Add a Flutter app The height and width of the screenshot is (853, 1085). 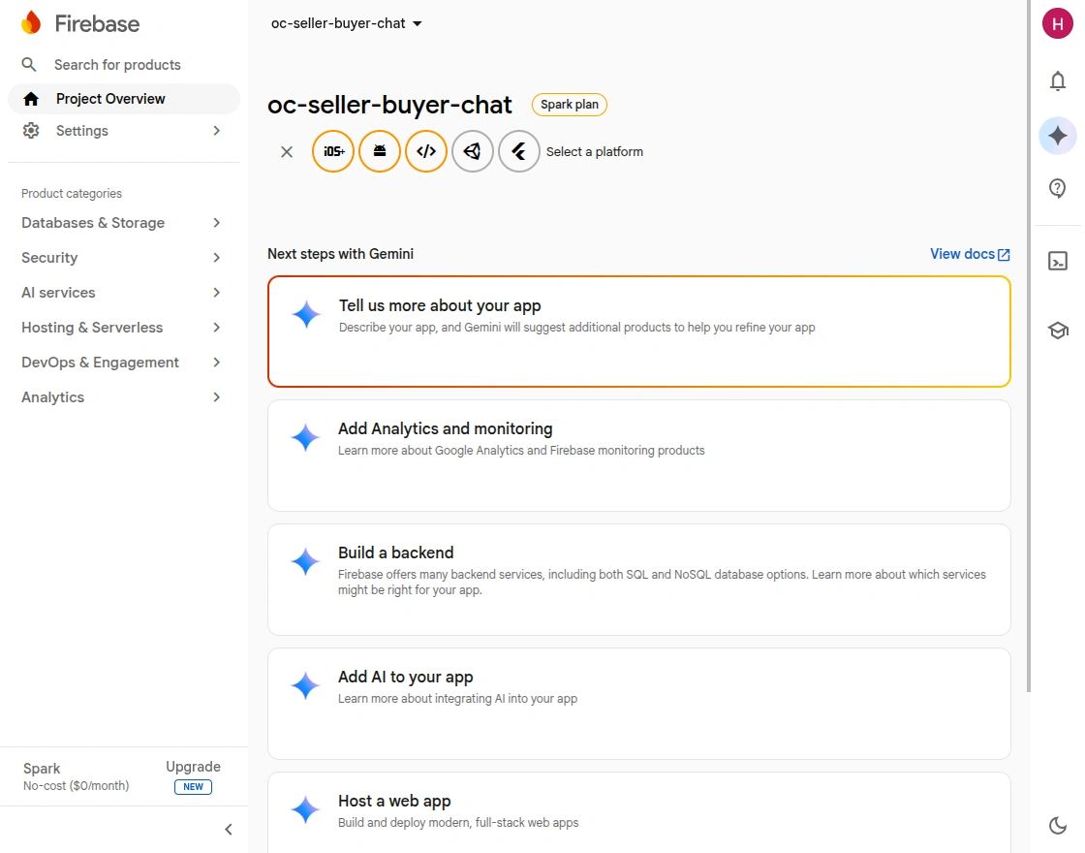coord(519,151)
